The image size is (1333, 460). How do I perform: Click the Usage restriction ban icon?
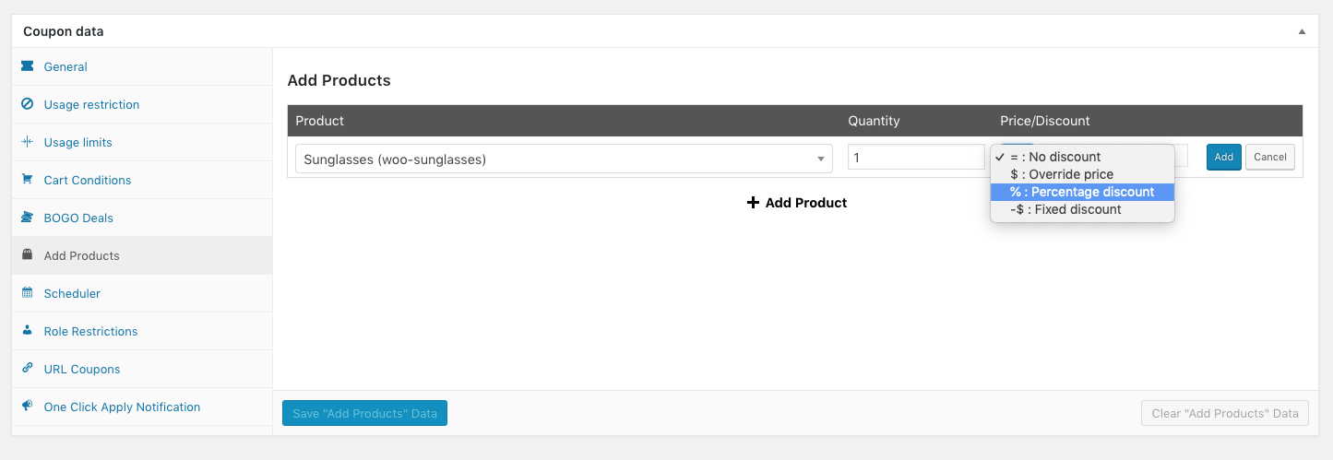pos(27,104)
